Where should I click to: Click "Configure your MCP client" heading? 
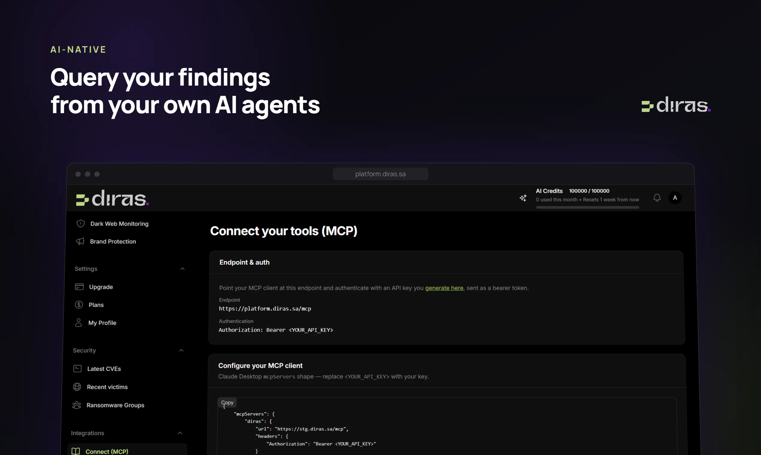tap(260, 365)
